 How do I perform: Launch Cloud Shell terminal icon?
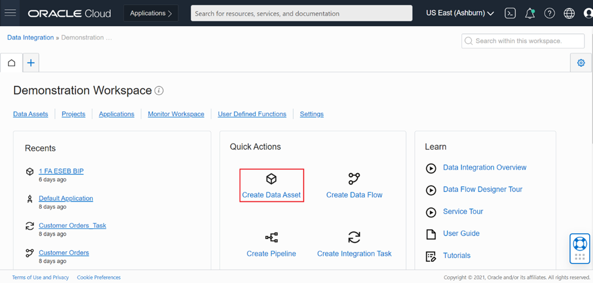click(510, 13)
